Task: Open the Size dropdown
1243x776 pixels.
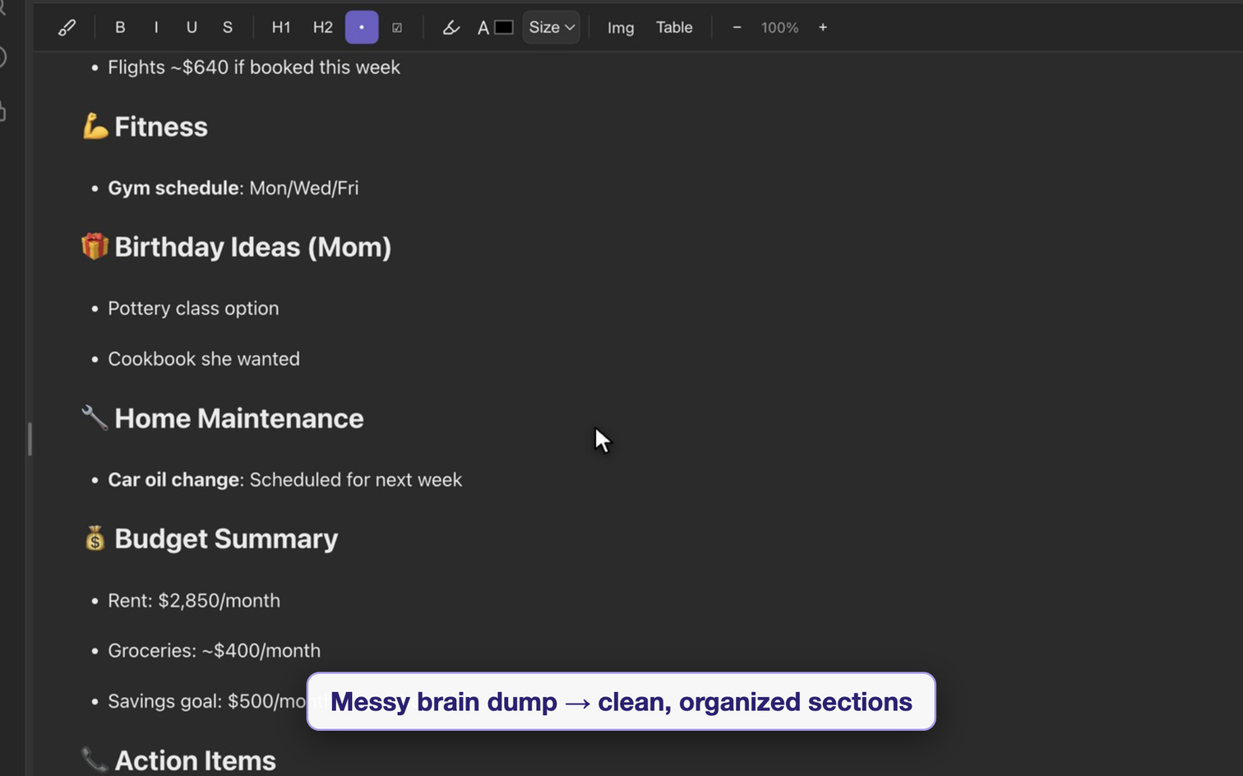Action: (x=552, y=27)
